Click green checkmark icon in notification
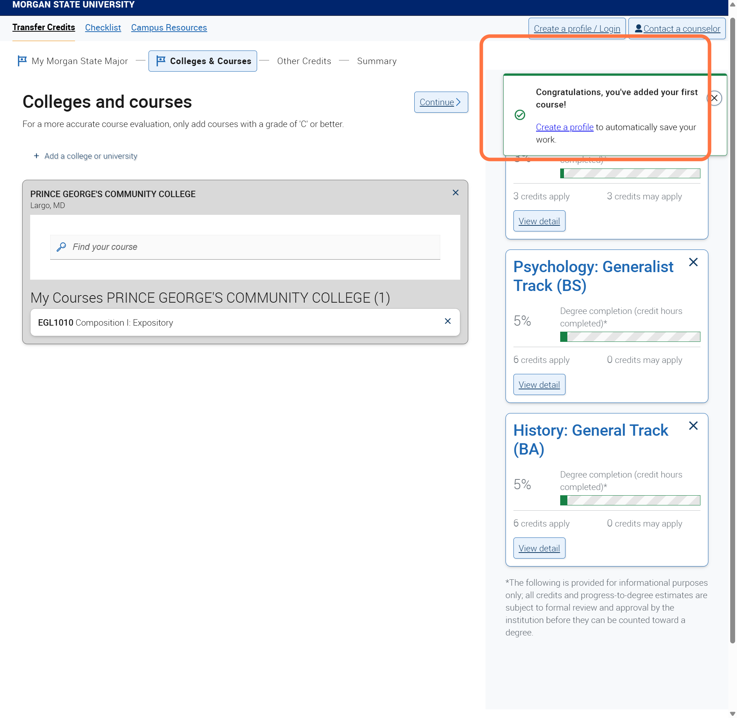Image resolution: width=737 pixels, height=718 pixels. 519,115
